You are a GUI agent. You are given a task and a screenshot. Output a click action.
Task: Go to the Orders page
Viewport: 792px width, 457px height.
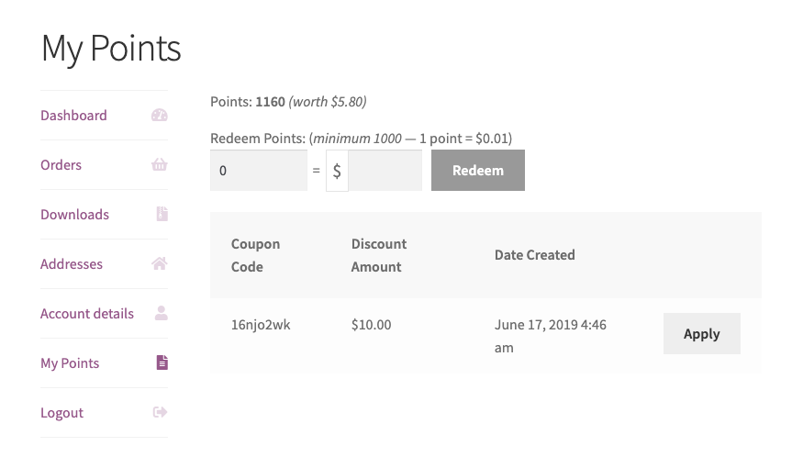click(x=61, y=164)
